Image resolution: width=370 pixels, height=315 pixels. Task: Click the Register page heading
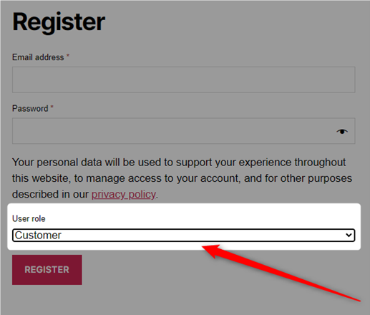[x=59, y=22]
